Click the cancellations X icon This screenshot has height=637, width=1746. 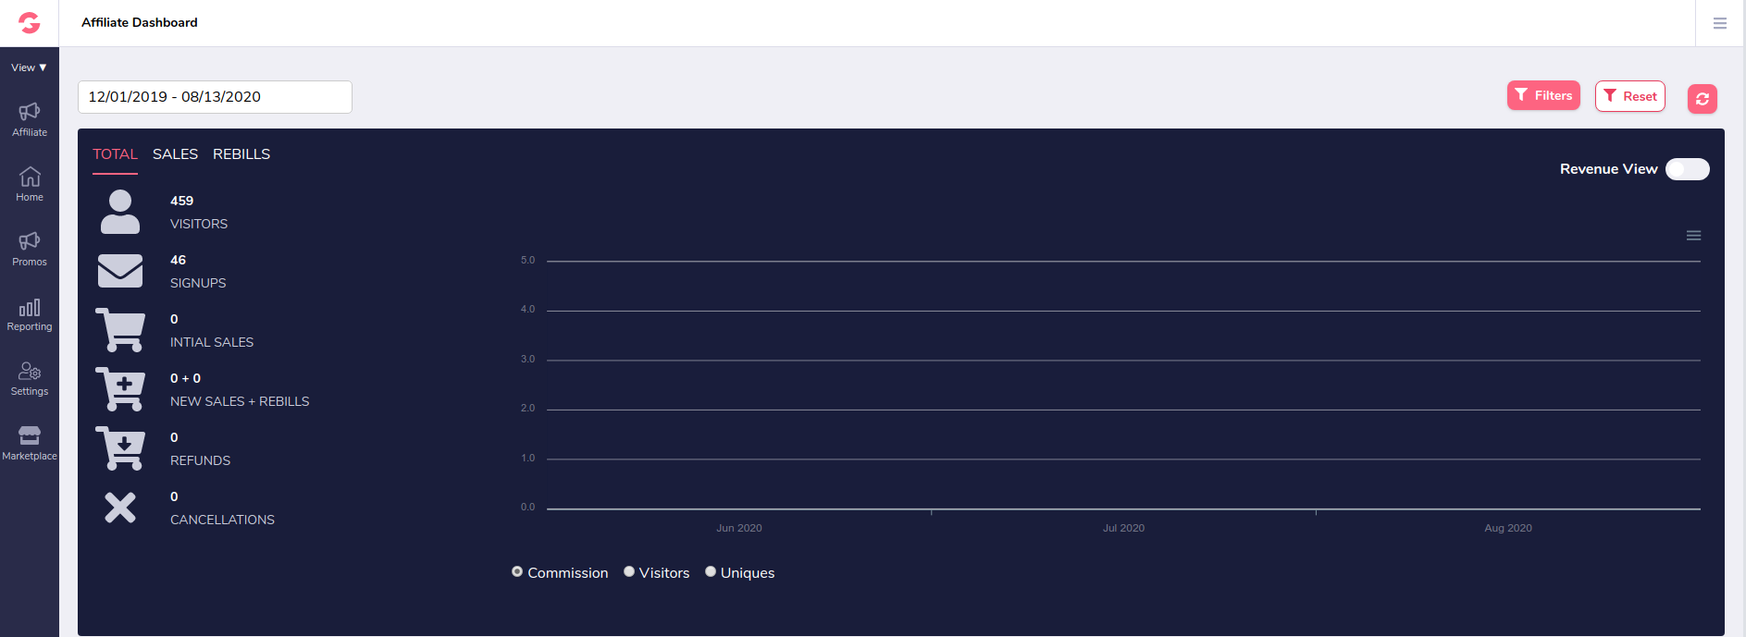point(120,508)
